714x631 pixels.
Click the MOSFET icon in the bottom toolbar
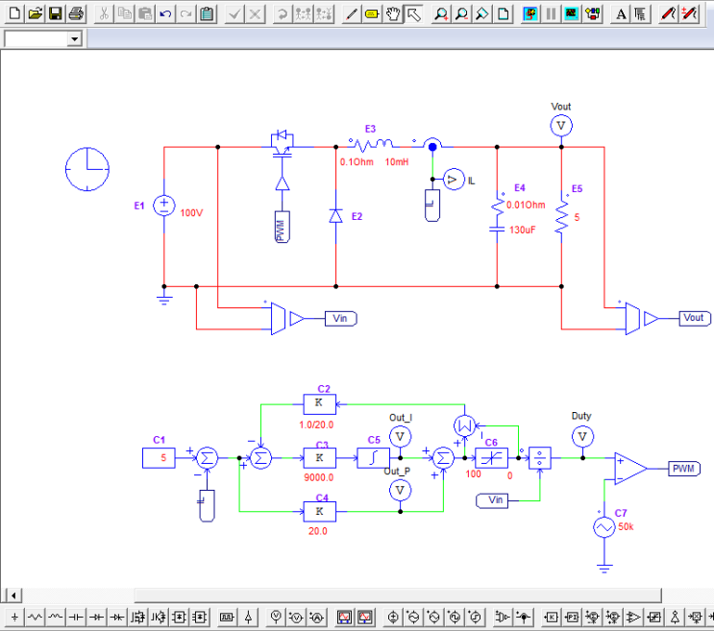[138, 617]
